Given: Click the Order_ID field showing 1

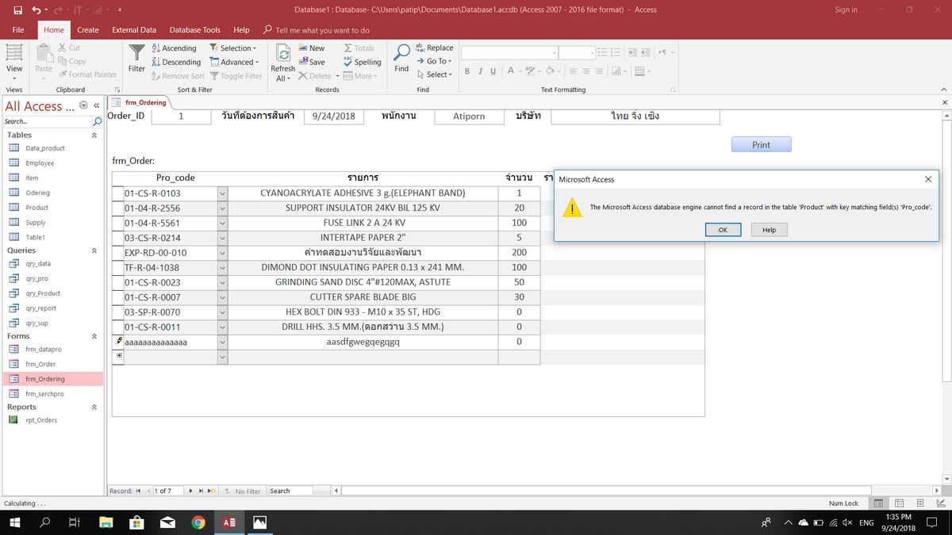Looking at the screenshot, I should [x=181, y=117].
